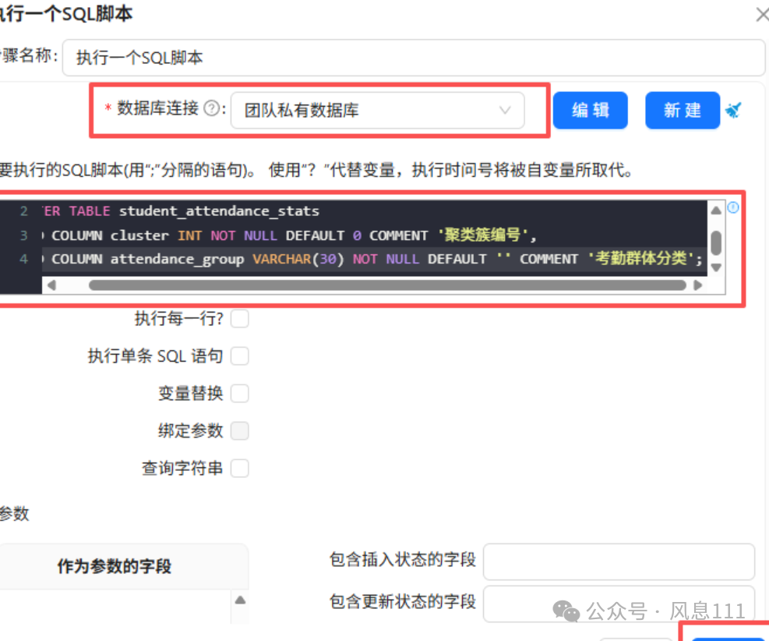Click the 包含更新状态的字段 input field

pyautogui.click(x=619, y=604)
